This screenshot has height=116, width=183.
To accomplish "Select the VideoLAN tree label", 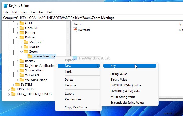I will pos(32,75).
